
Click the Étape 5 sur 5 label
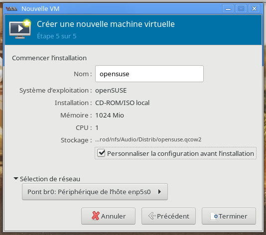pyautogui.click(x=57, y=36)
